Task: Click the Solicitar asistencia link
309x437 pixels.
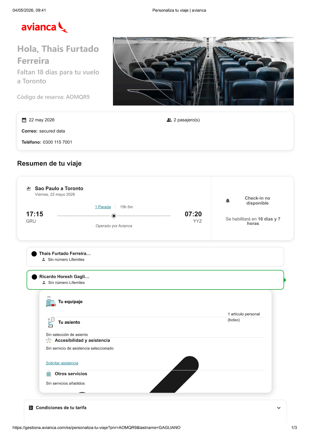Action: pyautogui.click(x=62, y=363)
